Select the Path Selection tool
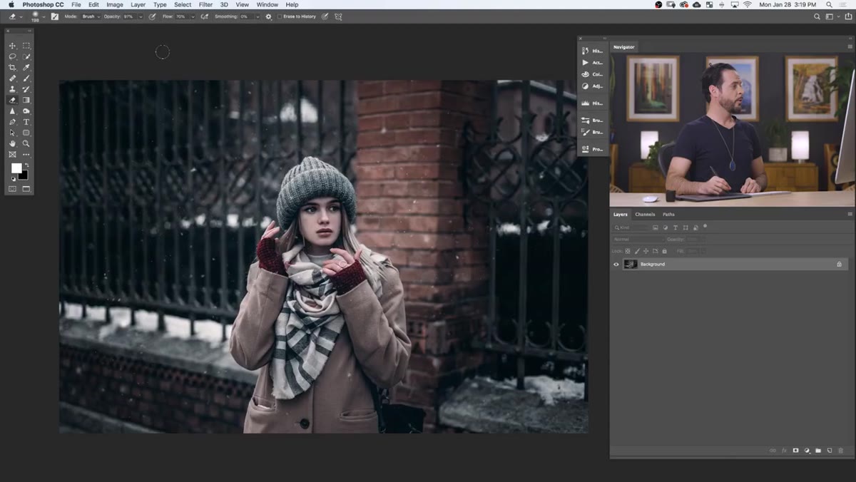The height and width of the screenshot is (482, 856). point(12,133)
